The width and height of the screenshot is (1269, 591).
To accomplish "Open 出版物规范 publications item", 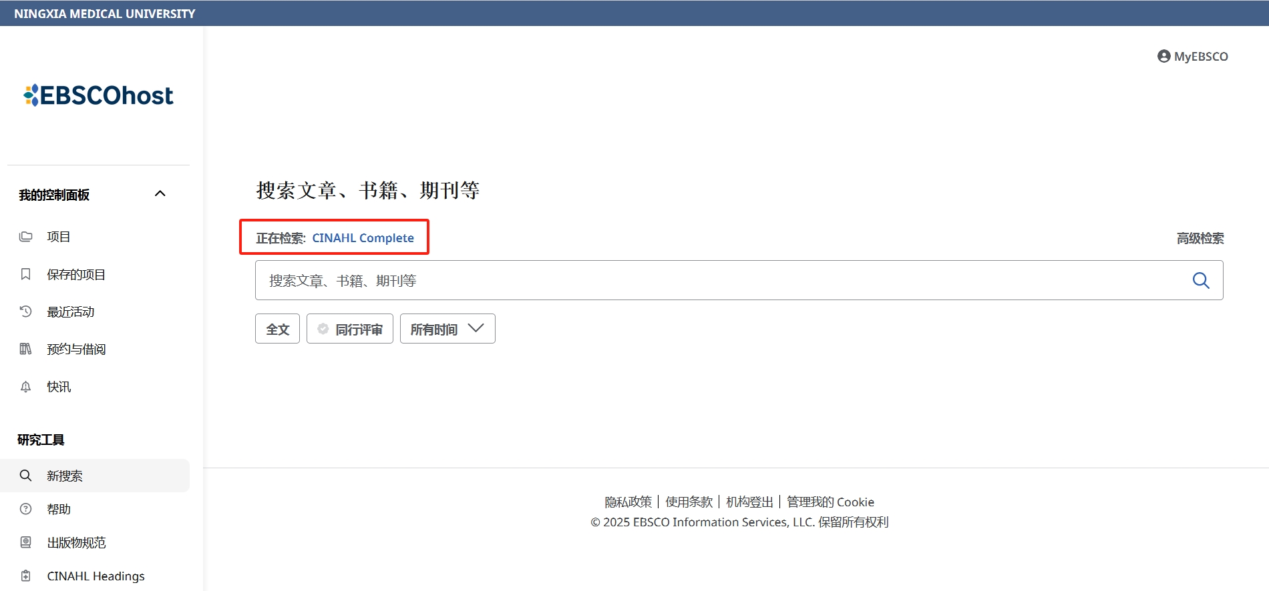I will click(x=76, y=542).
